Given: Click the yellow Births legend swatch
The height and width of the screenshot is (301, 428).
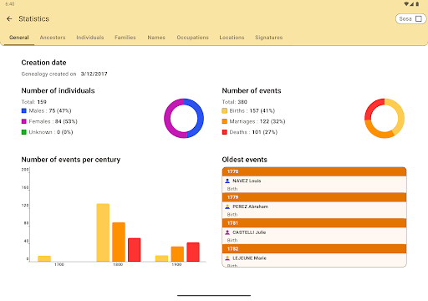Looking at the screenshot, I should [225, 110].
